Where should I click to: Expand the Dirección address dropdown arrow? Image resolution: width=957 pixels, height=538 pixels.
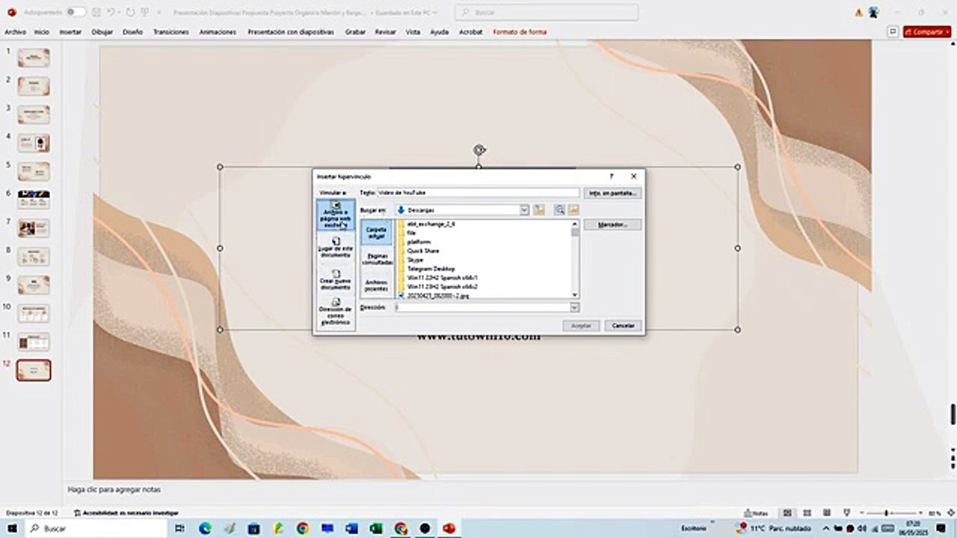(x=574, y=307)
